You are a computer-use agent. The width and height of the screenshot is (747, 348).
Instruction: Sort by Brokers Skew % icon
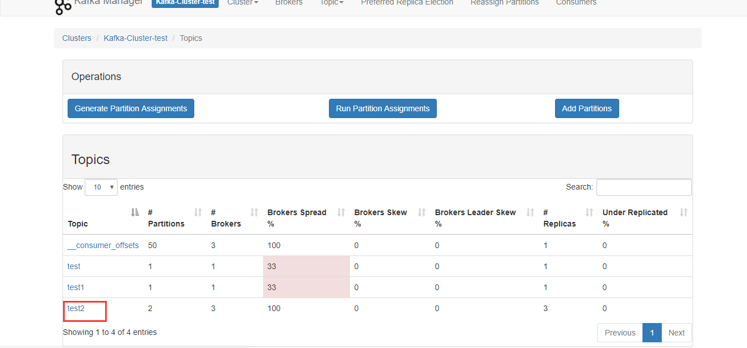pyautogui.click(x=422, y=212)
